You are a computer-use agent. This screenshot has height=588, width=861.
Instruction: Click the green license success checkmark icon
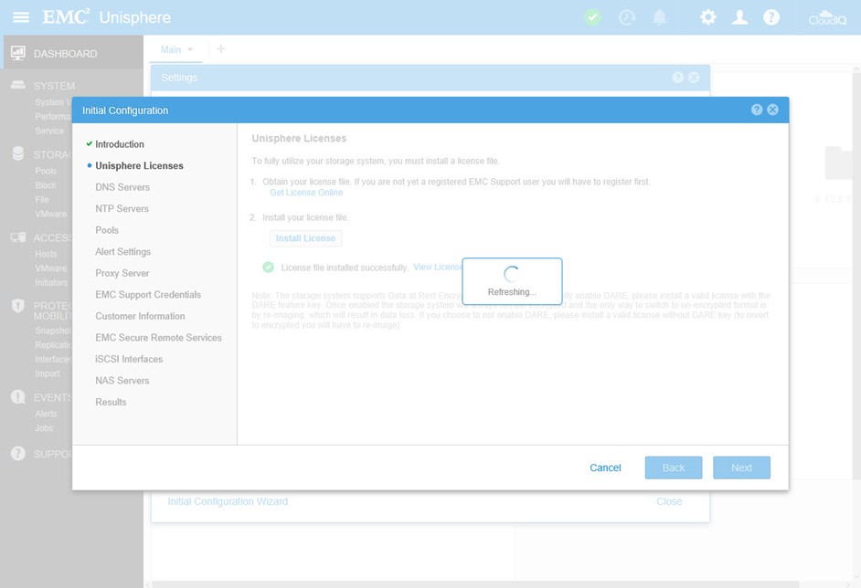tap(268, 268)
